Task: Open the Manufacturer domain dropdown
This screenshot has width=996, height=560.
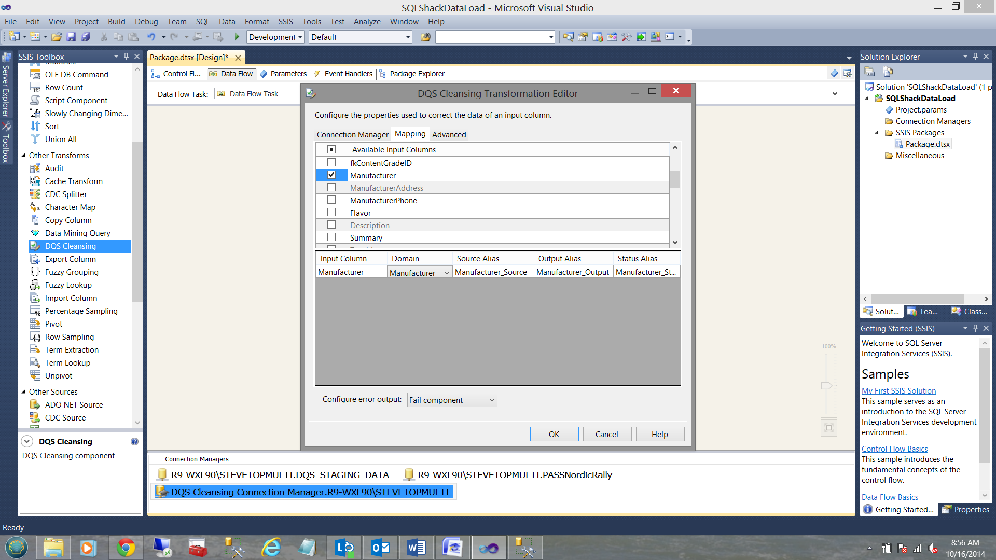Action: [446, 273]
